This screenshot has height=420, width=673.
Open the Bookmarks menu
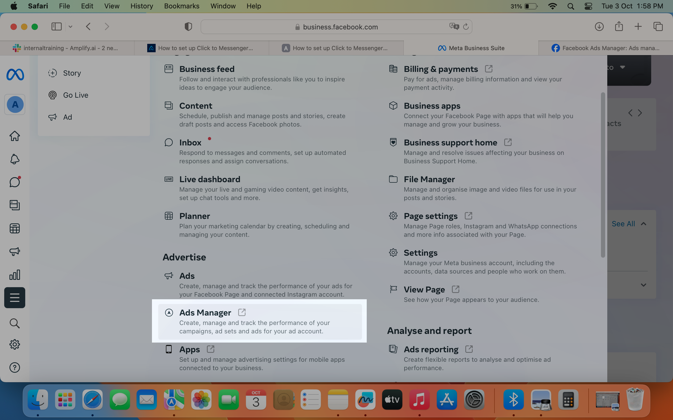coord(182,6)
